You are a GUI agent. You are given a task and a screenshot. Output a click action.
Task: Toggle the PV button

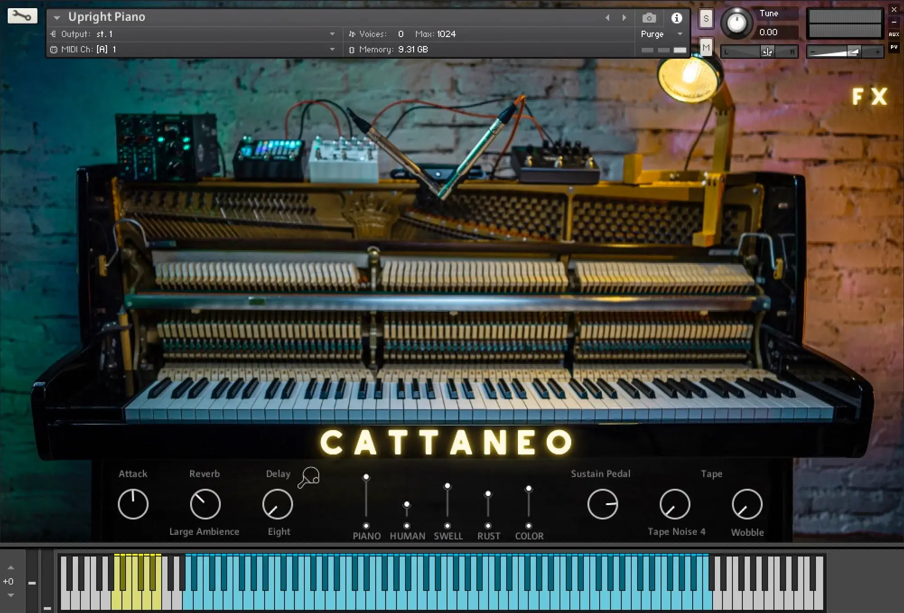[894, 47]
